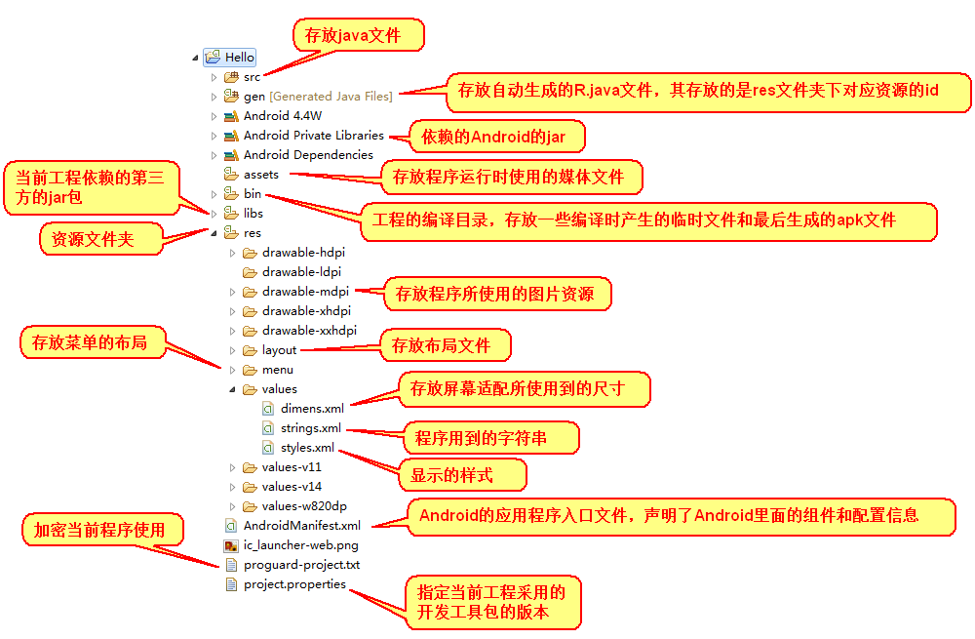This screenshot has height=639, width=975.
Task: Click the values-v14 folder icon
Action: point(250,487)
